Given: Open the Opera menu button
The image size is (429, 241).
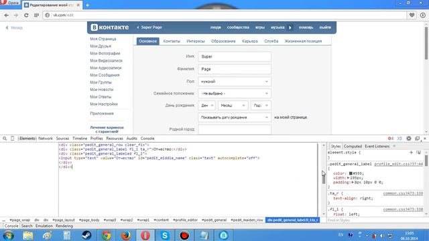Looking at the screenshot, I should 10,3.
